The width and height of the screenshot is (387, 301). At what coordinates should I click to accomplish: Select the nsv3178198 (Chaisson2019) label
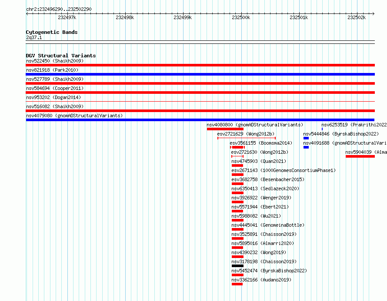tap(264, 261)
